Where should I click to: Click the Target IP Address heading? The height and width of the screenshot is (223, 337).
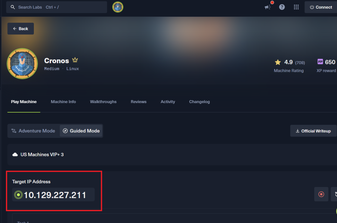tap(31, 182)
